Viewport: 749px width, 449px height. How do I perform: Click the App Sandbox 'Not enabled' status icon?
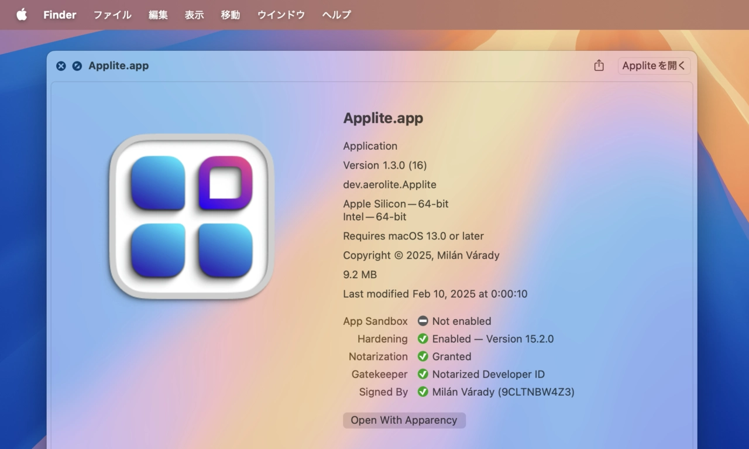(x=423, y=321)
